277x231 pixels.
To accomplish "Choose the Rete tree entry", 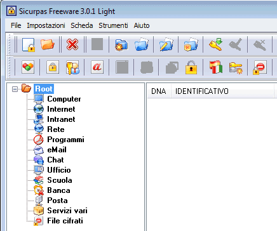I will coord(56,129).
